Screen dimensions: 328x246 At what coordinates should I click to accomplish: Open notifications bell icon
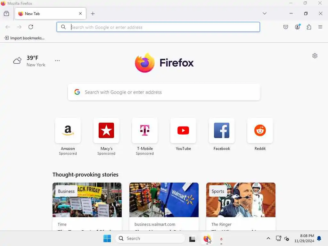point(319,238)
